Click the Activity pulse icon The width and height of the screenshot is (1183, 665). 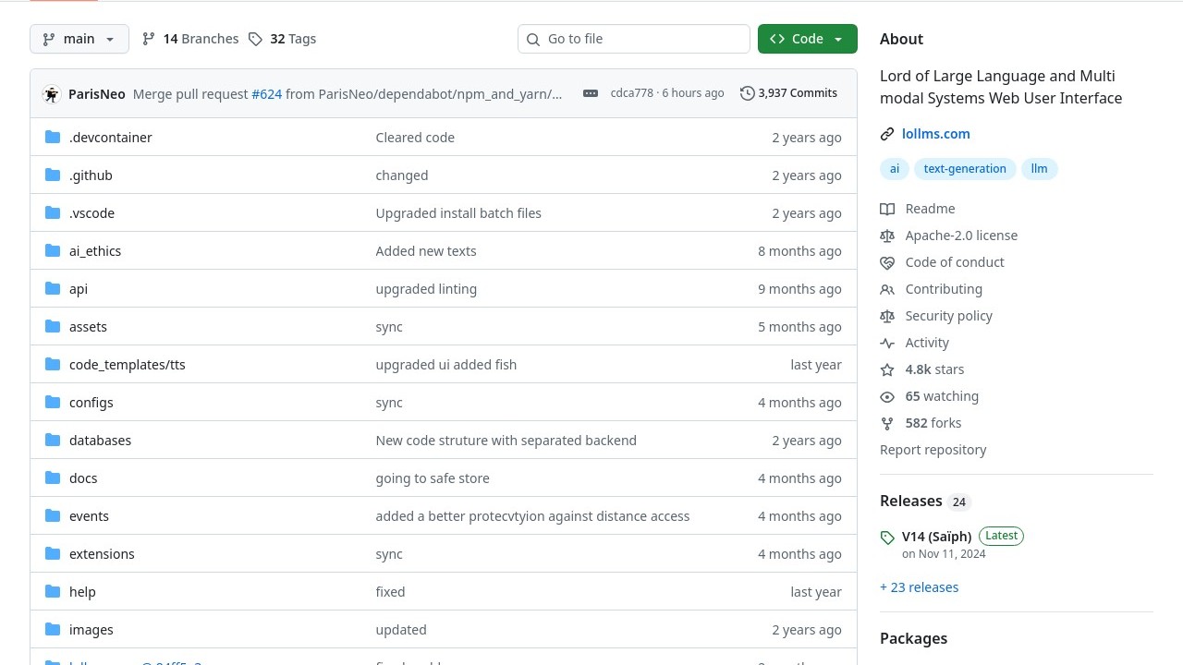(887, 343)
